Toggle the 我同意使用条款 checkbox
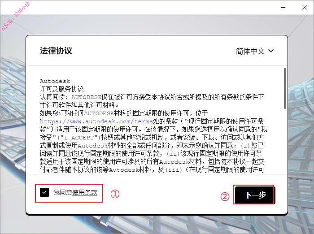The width and height of the screenshot is (314, 234). click(44, 192)
